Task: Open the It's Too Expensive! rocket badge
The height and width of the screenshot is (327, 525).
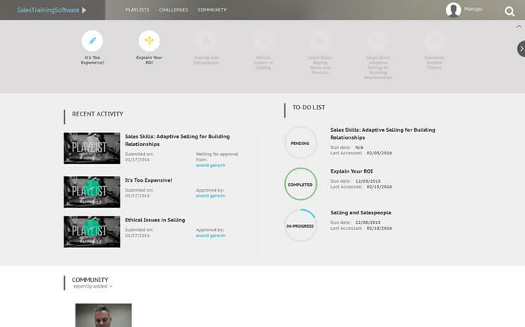Action: point(92,41)
